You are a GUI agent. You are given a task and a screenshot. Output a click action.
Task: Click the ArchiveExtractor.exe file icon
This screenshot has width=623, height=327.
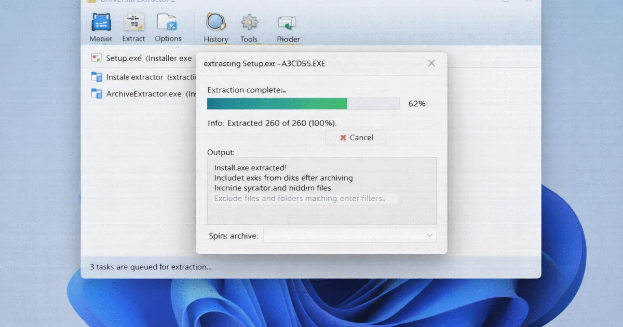pos(96,93)
